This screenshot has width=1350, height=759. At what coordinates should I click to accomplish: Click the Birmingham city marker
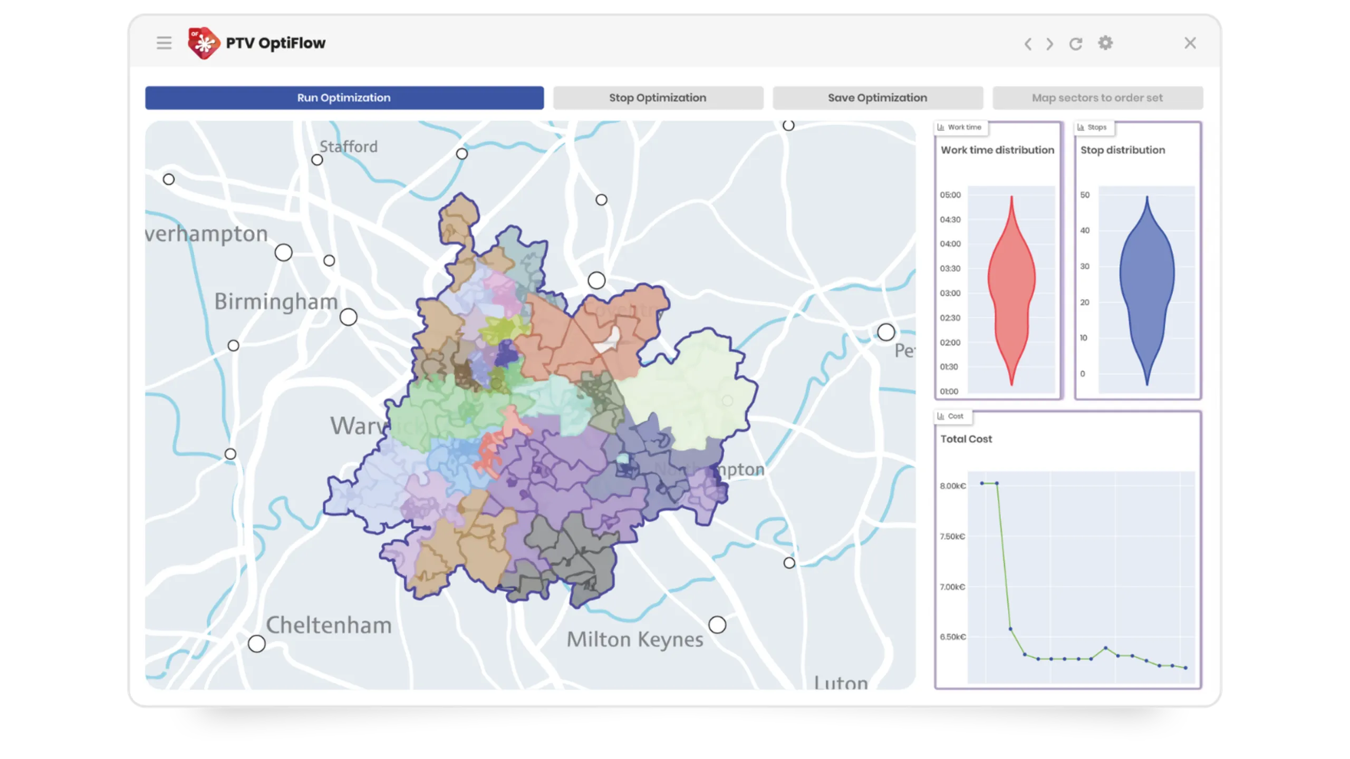[348, 317]
